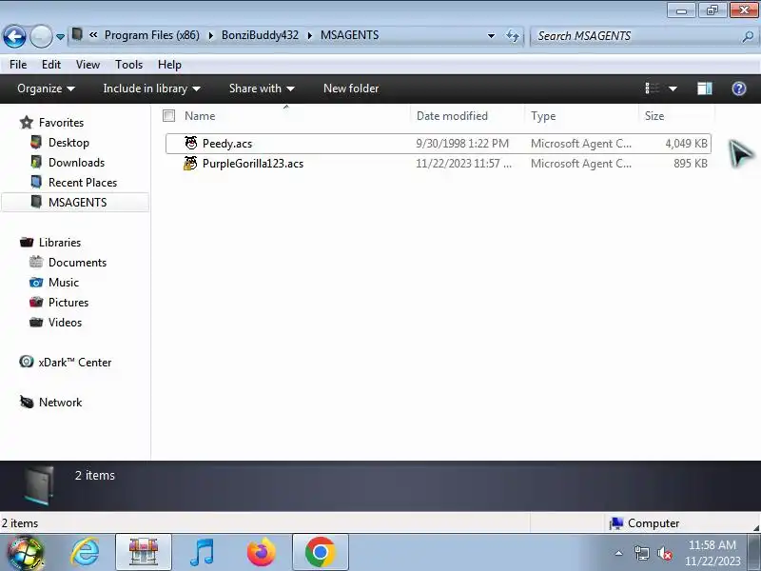Viewport: 761px width, 571px height.
Task: Create a New folder
Action: [351, 89]
